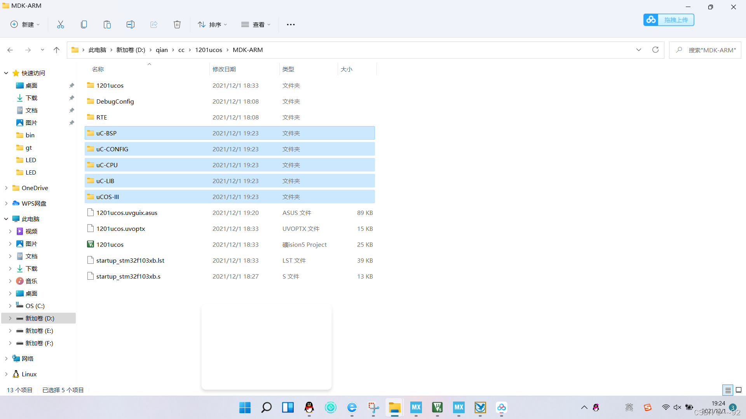Click the Copy icon in toolbar
Viewport: 746px width, 419px height.
tap(84, 24)
